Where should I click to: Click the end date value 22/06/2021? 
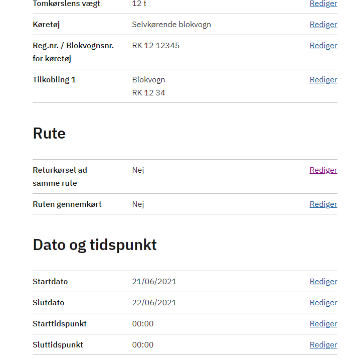[154, 303]
